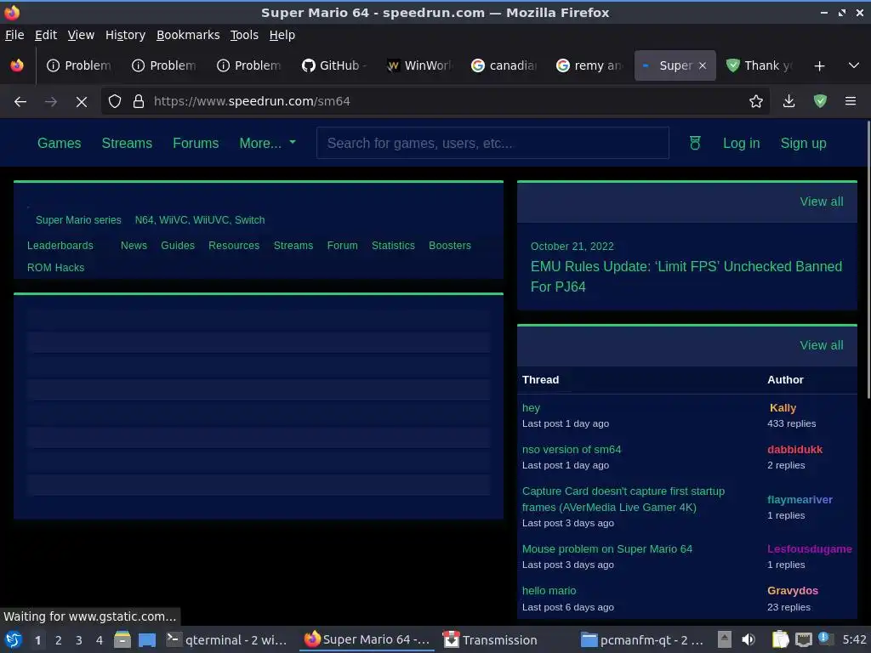
Task: Open the 'nso version of sm64' thread
Action: pyautogui.click(x=572, y=450)
